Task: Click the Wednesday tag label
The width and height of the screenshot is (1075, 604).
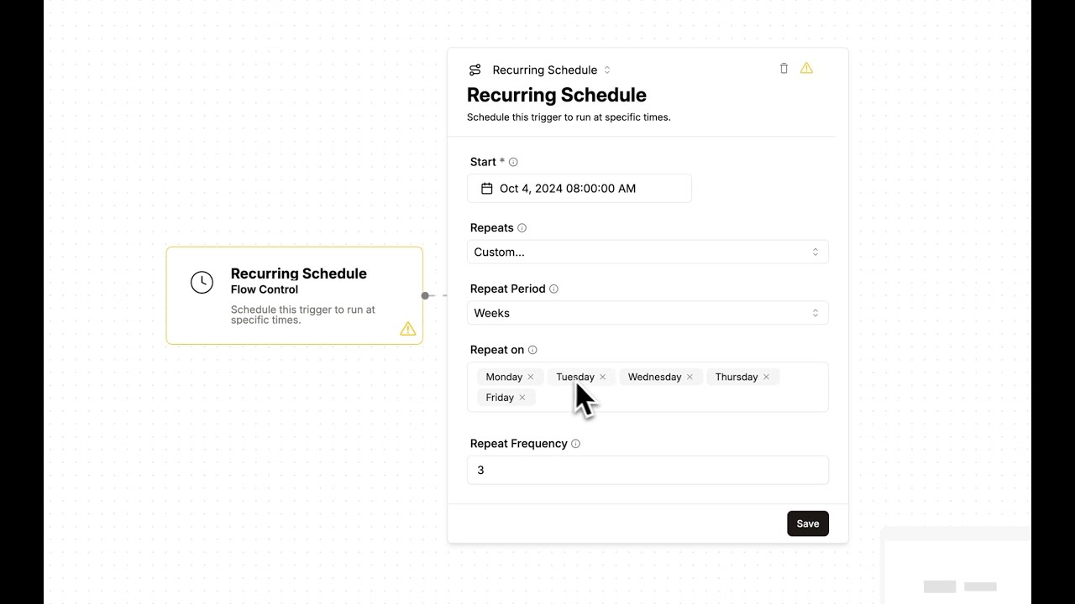Action: pyautogui.click(x=654, y=377)
